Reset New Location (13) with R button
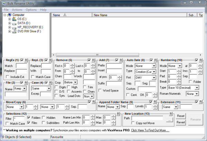Viewport: 207px width, 141px height. [x=171, y=114]
